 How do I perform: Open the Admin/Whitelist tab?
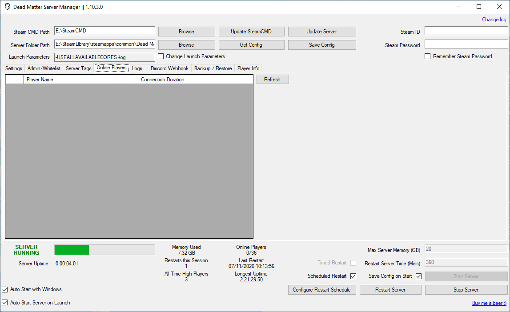click(x=44, y=68)
